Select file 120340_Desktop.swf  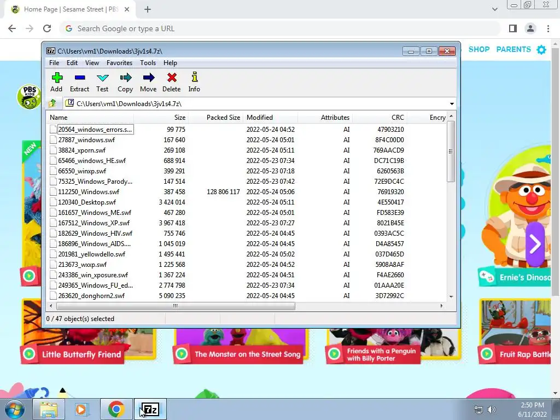pos(87,202)
